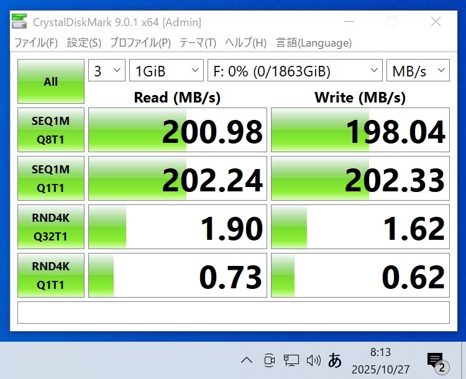Open the テーマ(T) menu
466x379 pixels.
point(198,43)
